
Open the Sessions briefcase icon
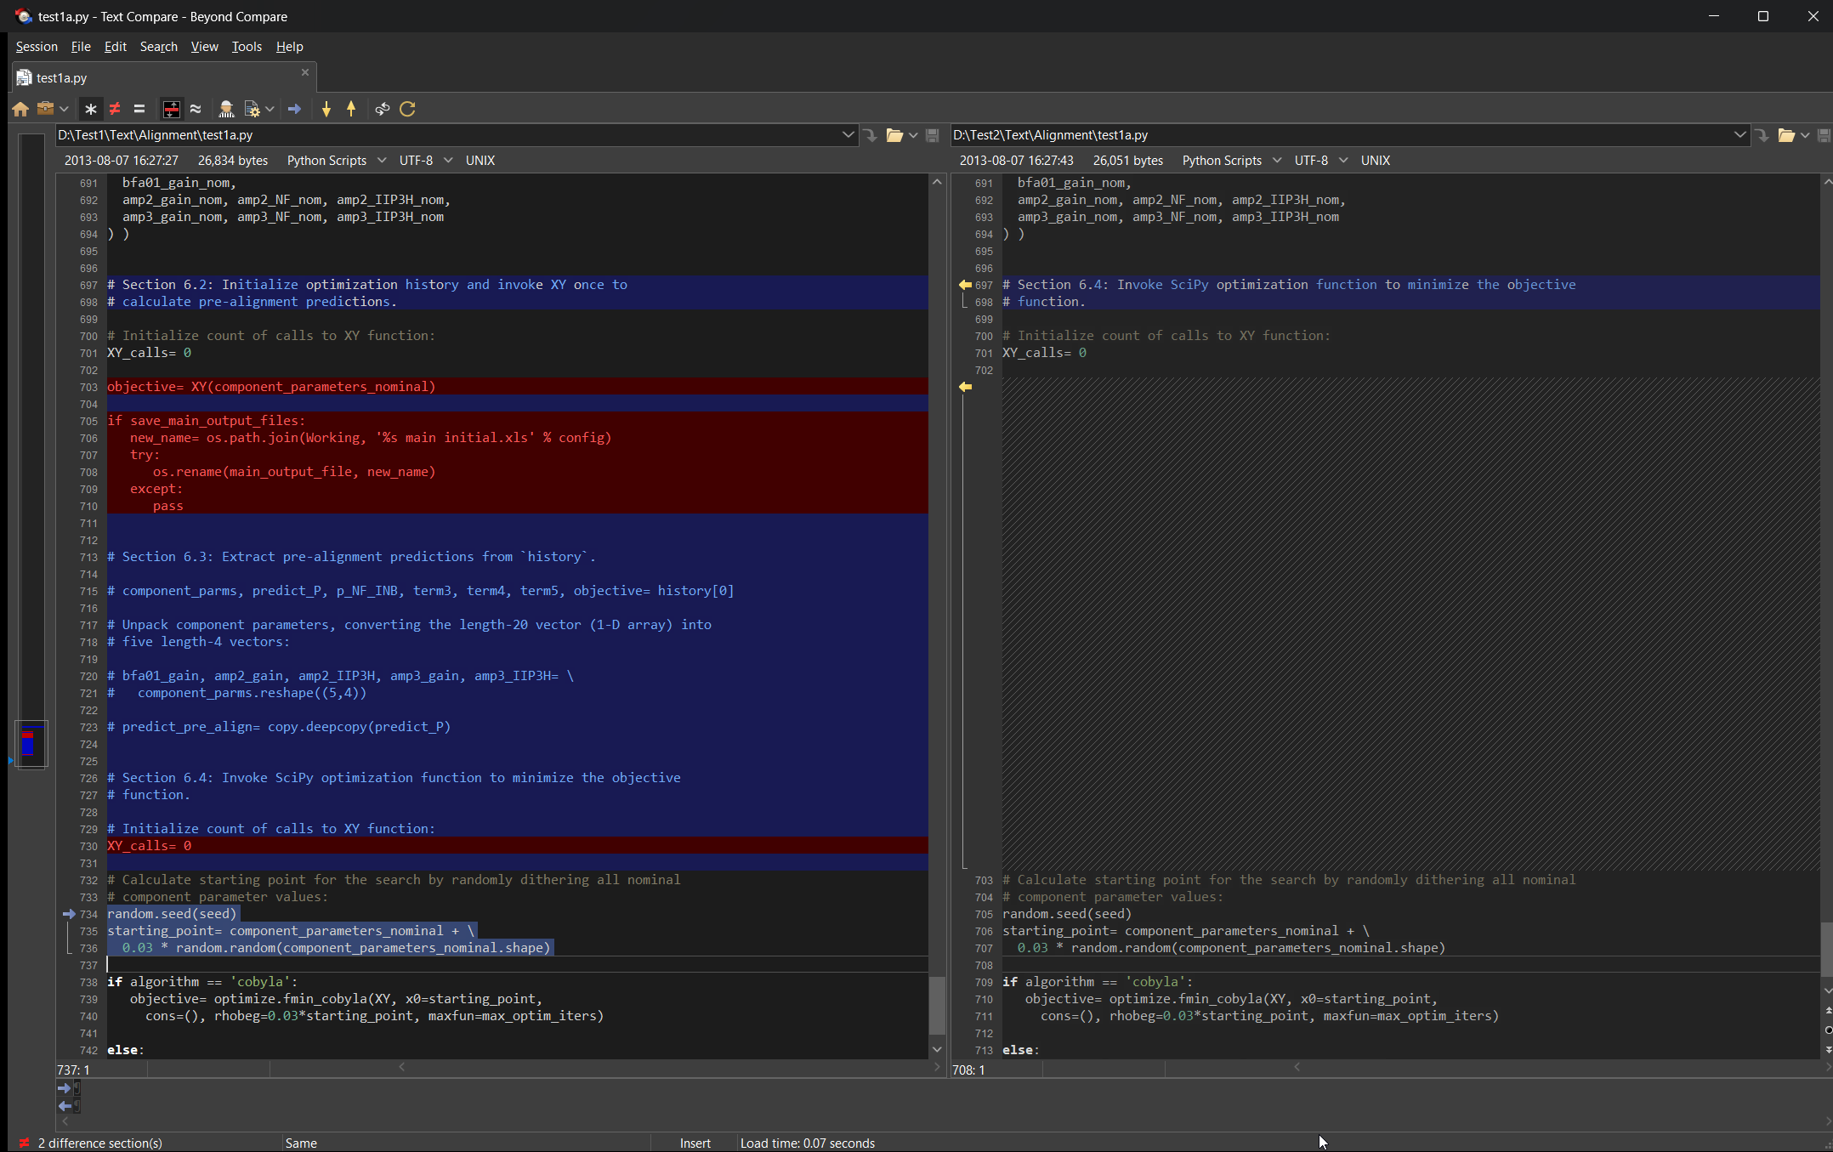click(45, 109)
